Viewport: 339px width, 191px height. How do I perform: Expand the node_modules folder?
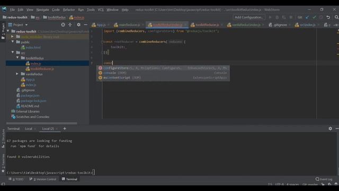[x=13, y=37]
